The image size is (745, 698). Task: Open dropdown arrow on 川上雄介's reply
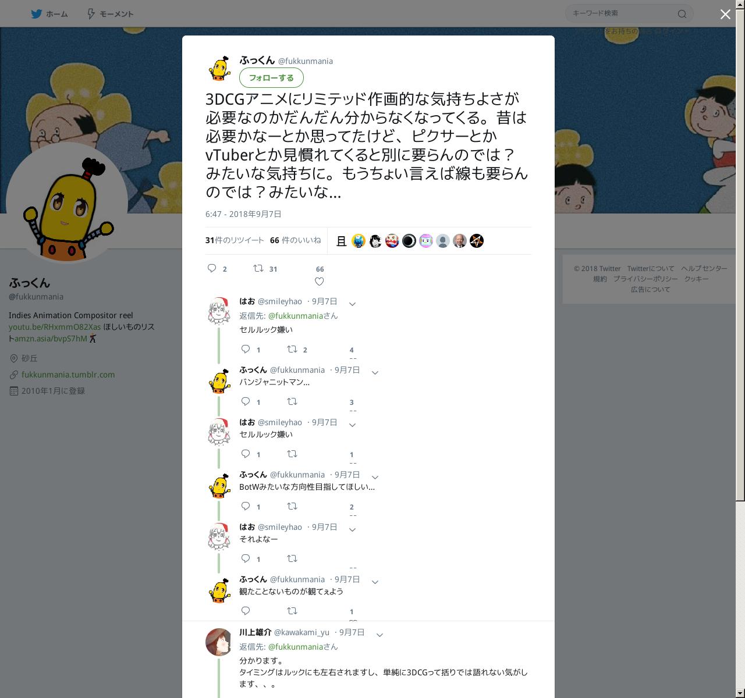point(379,635)
